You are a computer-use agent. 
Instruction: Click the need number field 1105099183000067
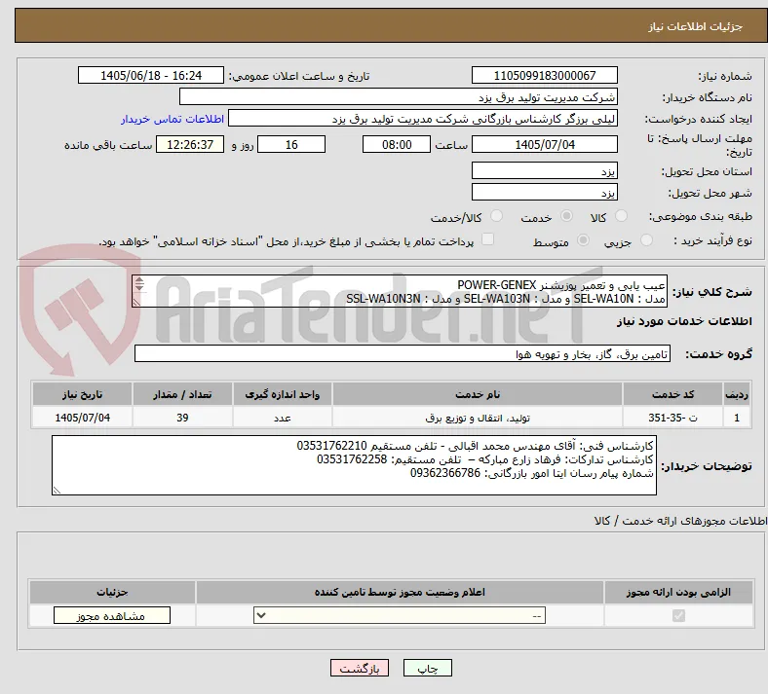point(545,75)
